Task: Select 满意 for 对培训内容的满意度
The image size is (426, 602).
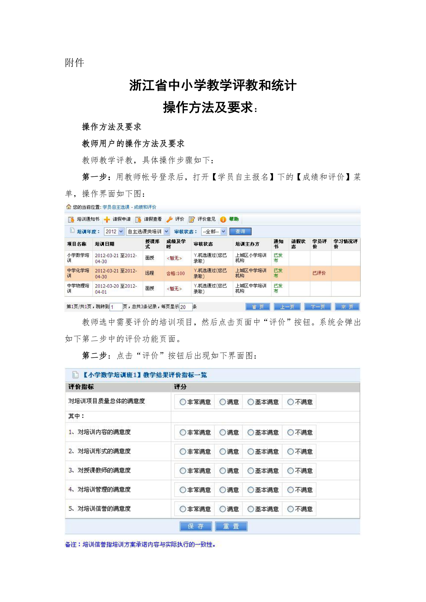Action: (x=223, y=432)
